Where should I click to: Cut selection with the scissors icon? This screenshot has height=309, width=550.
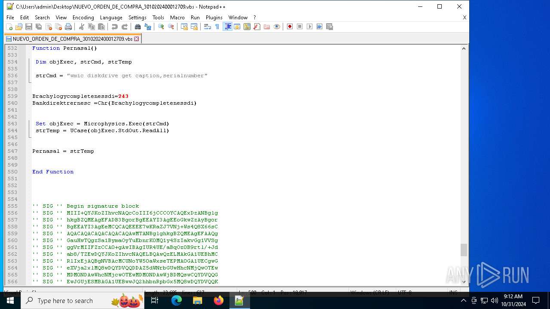82,27
